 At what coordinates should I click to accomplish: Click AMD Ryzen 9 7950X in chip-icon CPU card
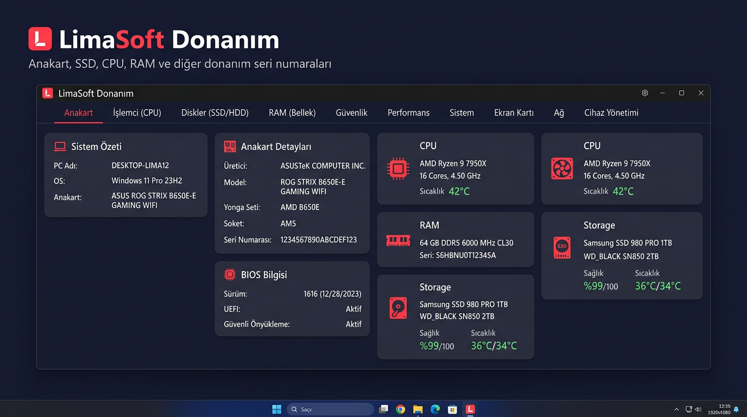click(x=453, y=163)
